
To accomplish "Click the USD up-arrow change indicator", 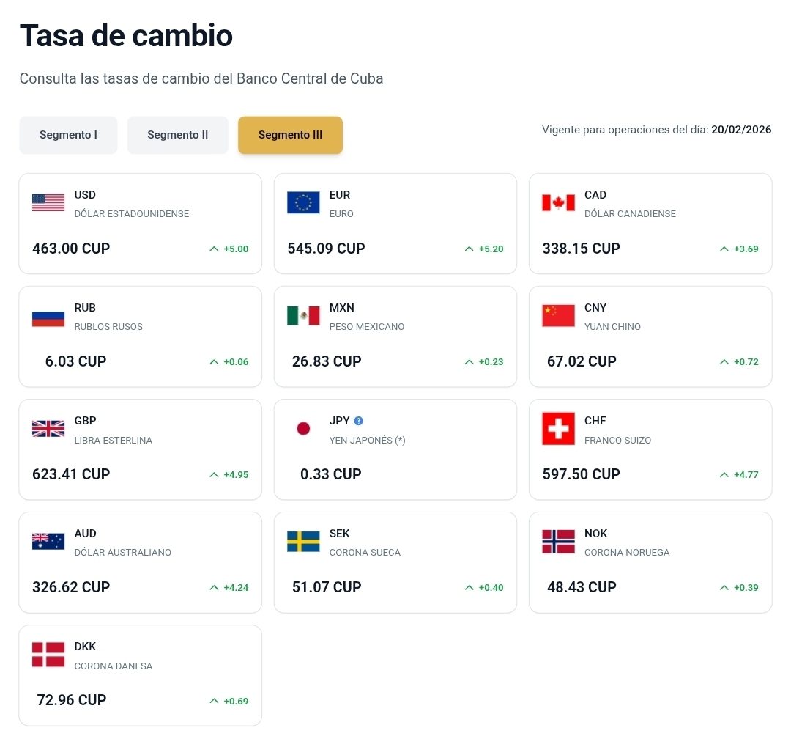I will [214, 249].
